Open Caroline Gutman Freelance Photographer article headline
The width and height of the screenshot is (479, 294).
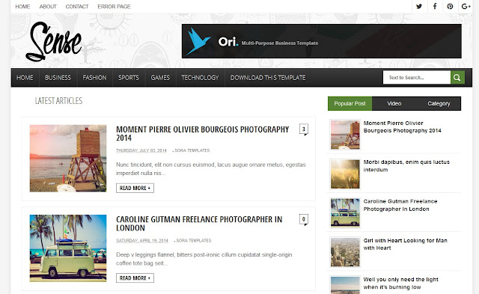[x=199, y=224]
